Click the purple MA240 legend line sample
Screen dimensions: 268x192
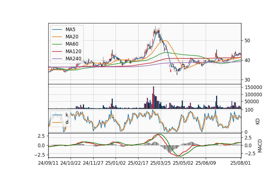tap(57, 59)
